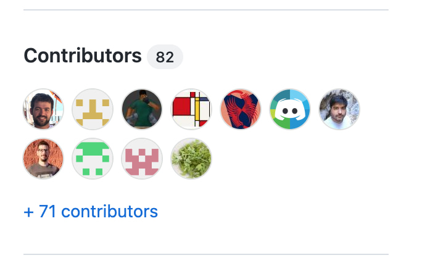The height and width of the screenshot is (263, 422).
Task: Click the Mondrian-style painting avatar
Action: pos(191,109)
